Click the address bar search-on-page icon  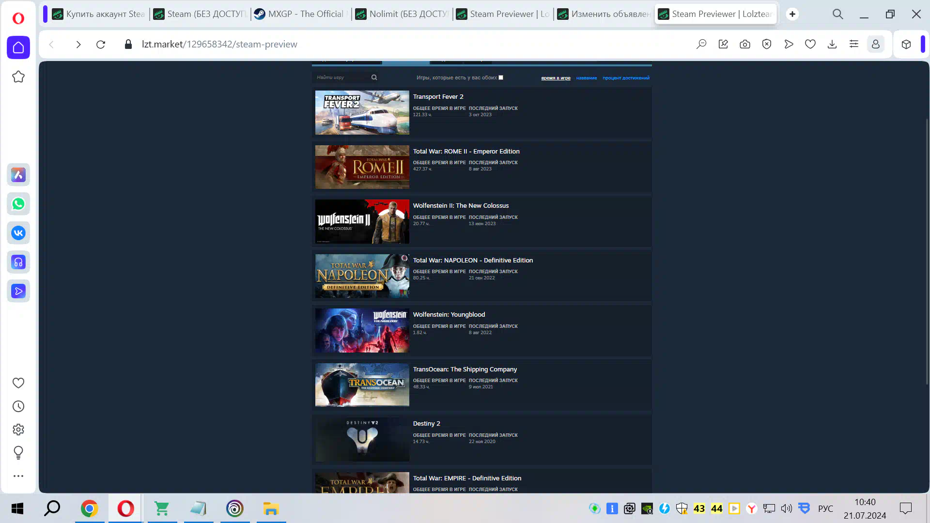701,45
